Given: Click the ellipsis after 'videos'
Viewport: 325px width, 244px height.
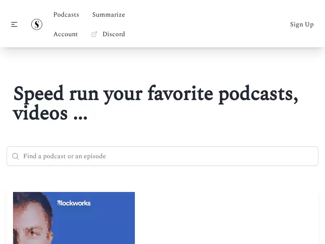Looking at the screenshot, I should coord(80,118).
